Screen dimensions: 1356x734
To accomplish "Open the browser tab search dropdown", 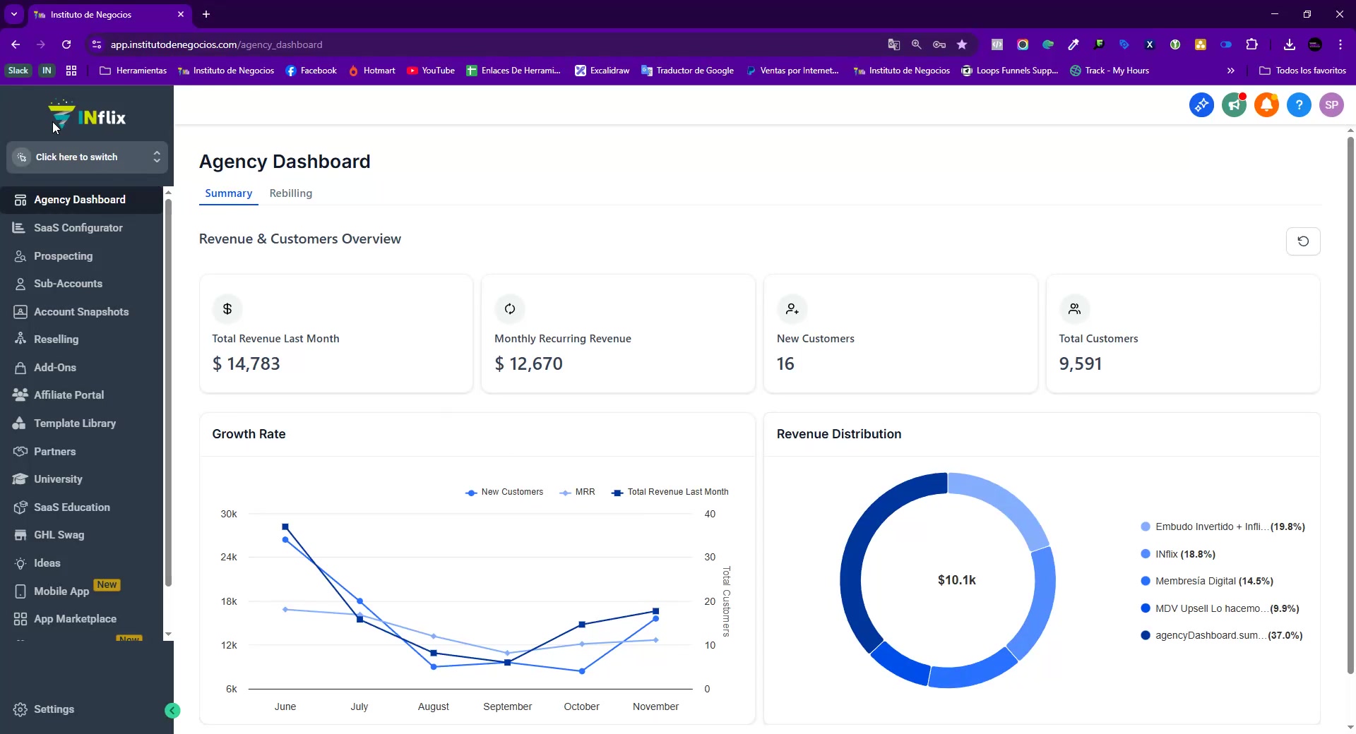I will 13,14.
